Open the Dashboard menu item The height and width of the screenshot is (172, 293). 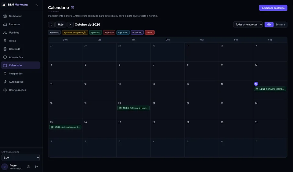(20, 16)
